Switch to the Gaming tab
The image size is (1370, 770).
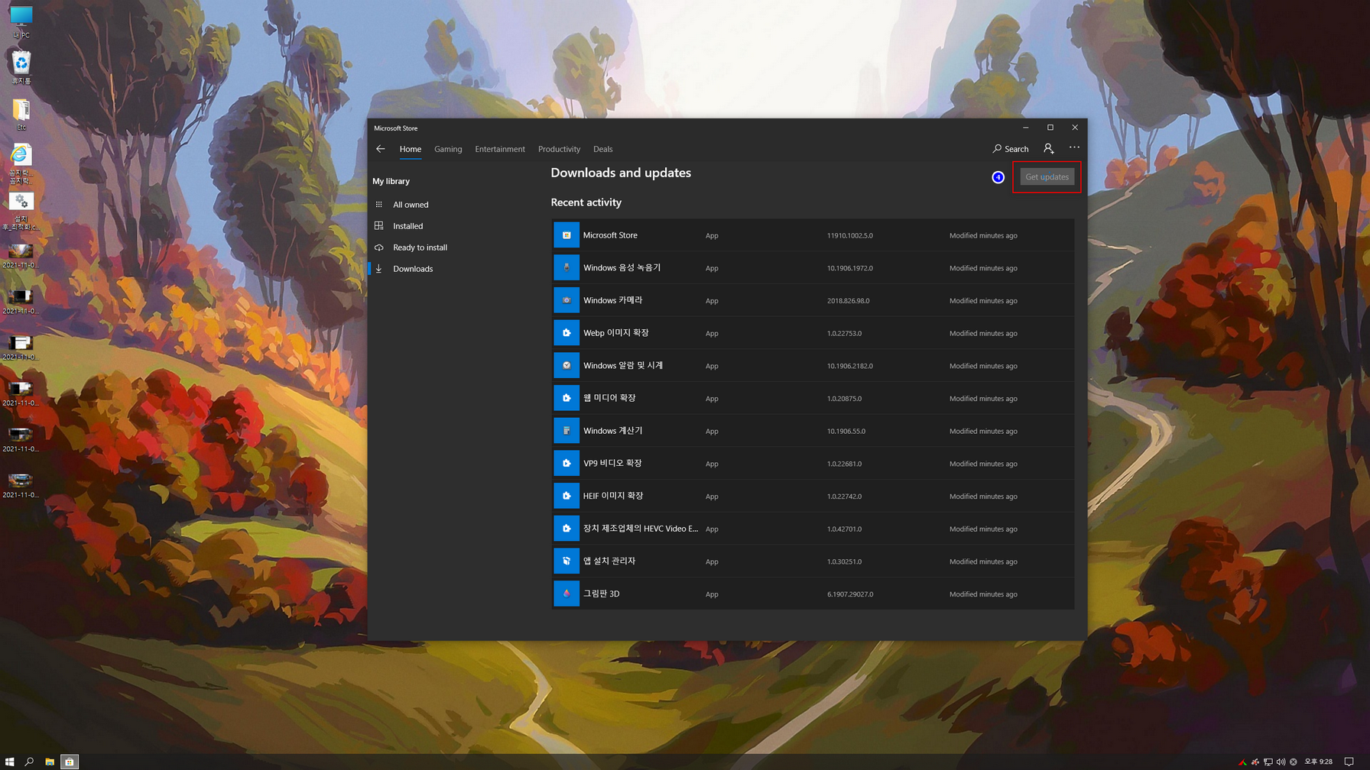click(448, 149)
